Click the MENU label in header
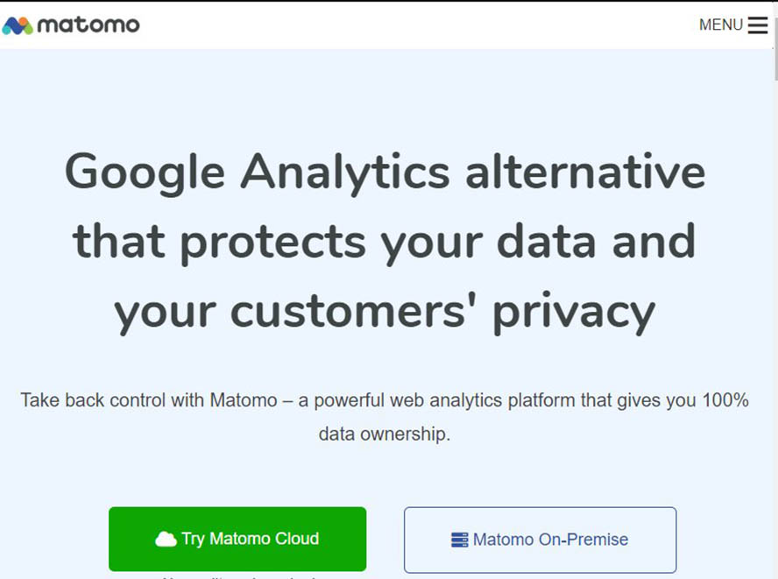 click(x=720, y=25)
